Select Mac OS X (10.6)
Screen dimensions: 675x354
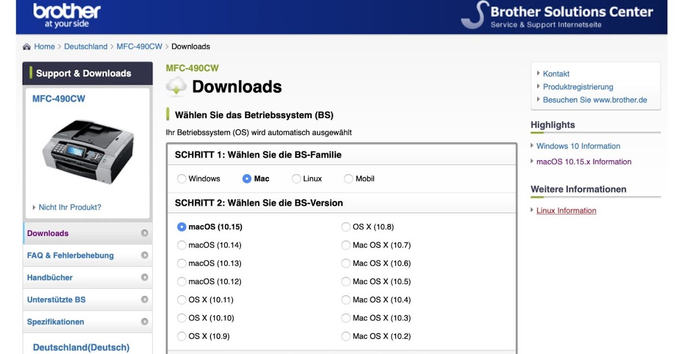(346, 264)
